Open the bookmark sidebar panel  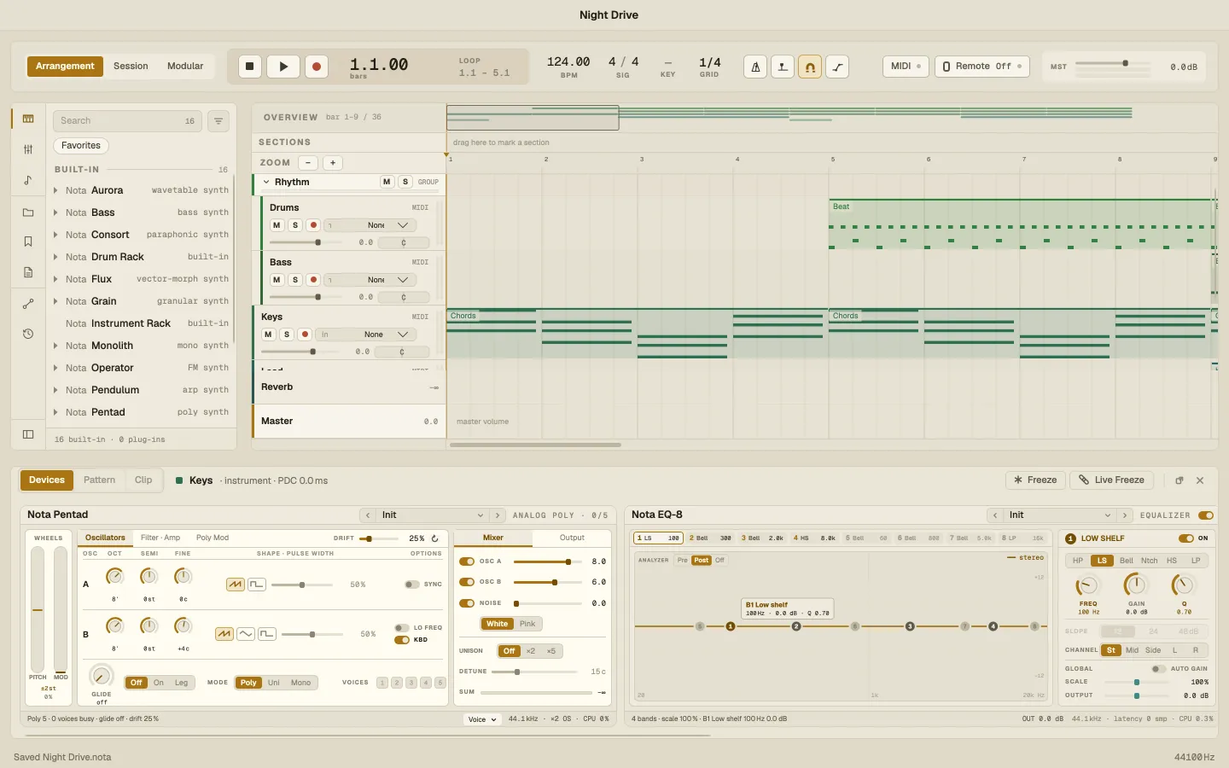click(28, 241)
